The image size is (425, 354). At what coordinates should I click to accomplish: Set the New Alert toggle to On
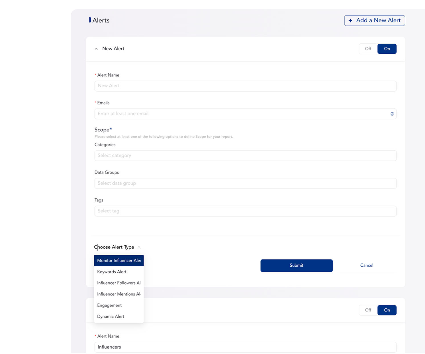pyautogui.click(x=387, y=49)
